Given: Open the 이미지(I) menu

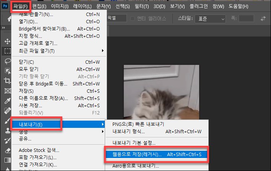Looking at the screenshot, I should 60,6.
